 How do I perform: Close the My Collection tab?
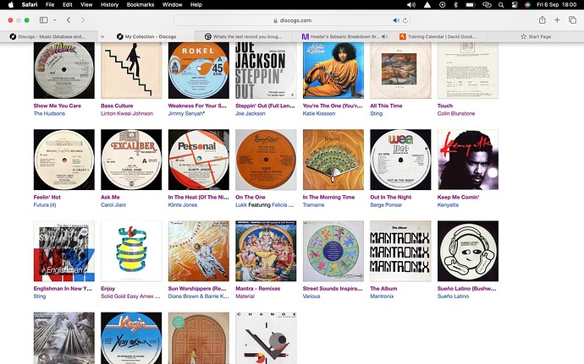point(102,36)
